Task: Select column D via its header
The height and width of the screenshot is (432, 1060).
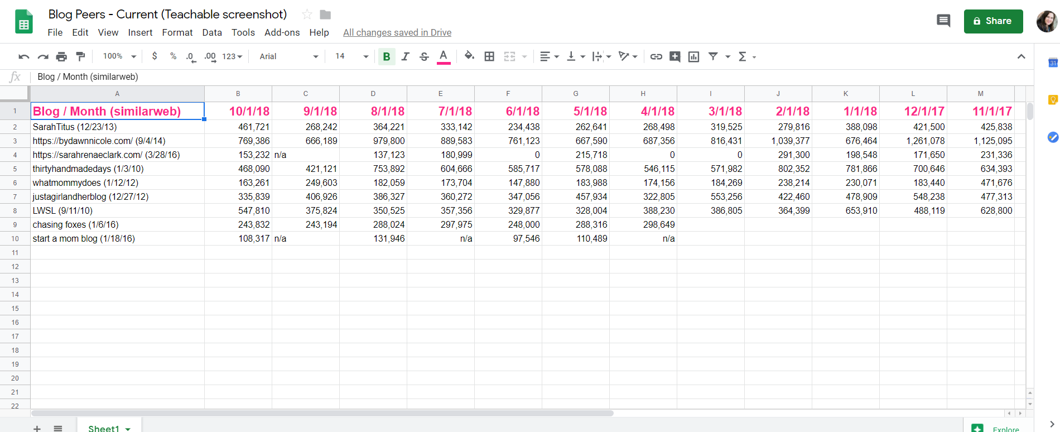Action: pyautogui.click(x=373, y=94)
